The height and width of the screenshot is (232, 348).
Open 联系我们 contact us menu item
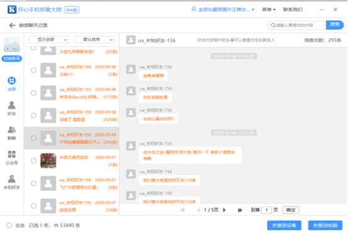coord(293,9)
